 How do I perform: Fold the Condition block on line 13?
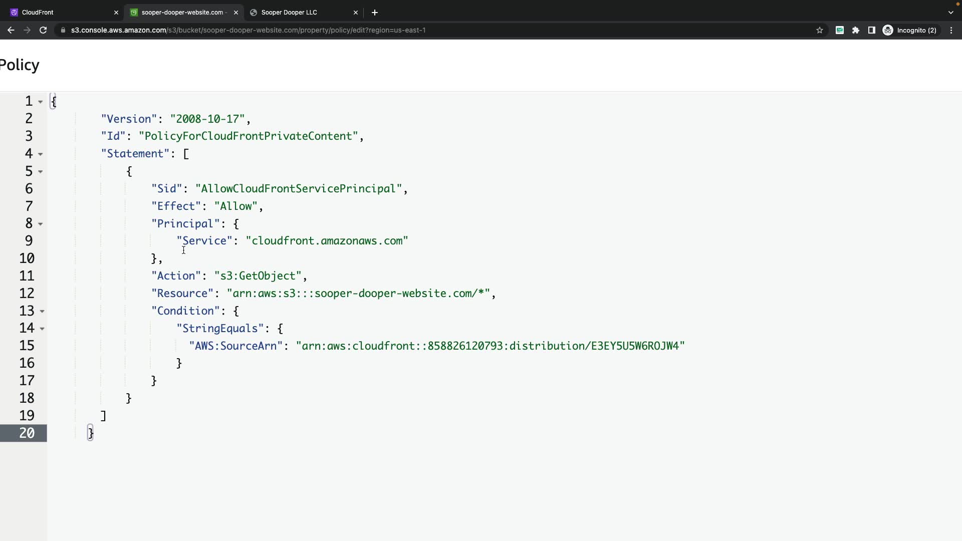[x=42, y=312]
